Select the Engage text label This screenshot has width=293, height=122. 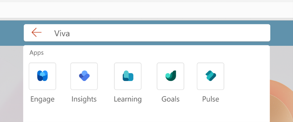(43, 99)
